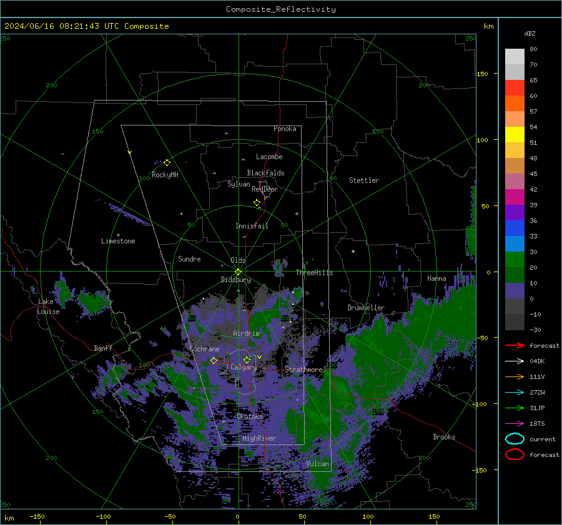Click the Vulcan town label
This screenshot has width=562, height=525.
pos(318,463)
